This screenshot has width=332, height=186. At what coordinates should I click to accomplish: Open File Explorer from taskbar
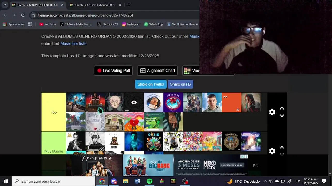[x=126, y=181]
